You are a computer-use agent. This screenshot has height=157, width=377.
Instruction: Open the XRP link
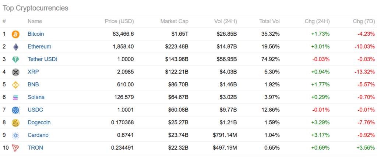click(33, 72)
